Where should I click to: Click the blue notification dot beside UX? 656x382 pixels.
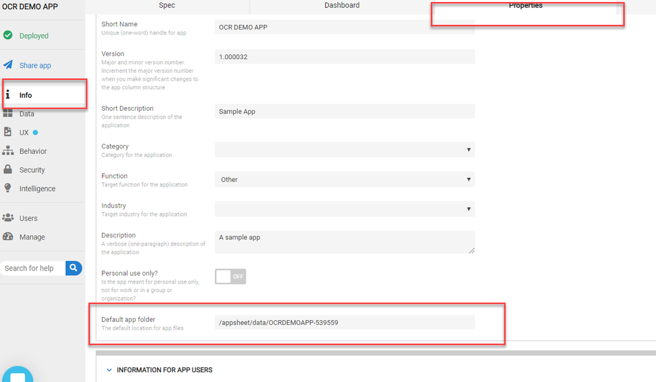(x=35, y=133)
